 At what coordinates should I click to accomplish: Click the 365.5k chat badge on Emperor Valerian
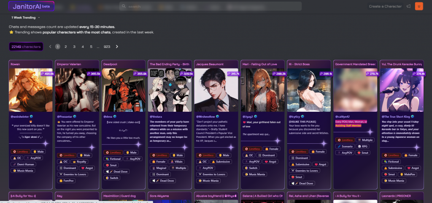coord(93,74)
